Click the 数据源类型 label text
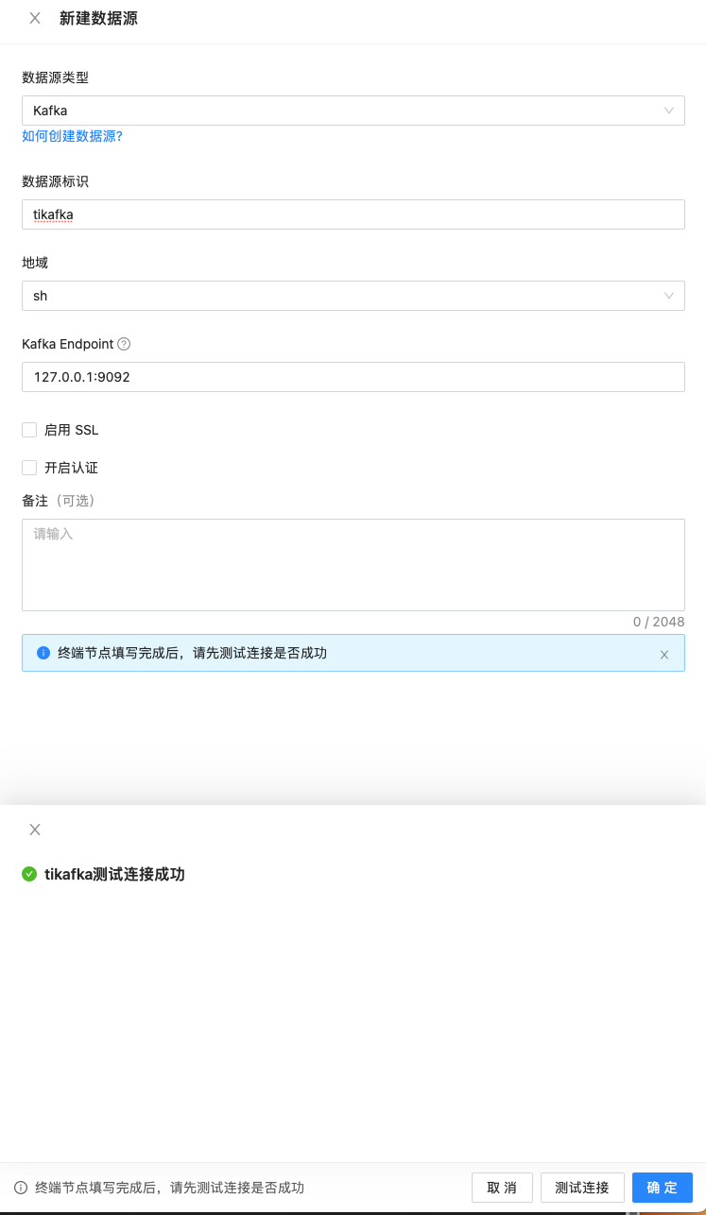Screen dimensions: 706x1215 (x=55, y=77)
